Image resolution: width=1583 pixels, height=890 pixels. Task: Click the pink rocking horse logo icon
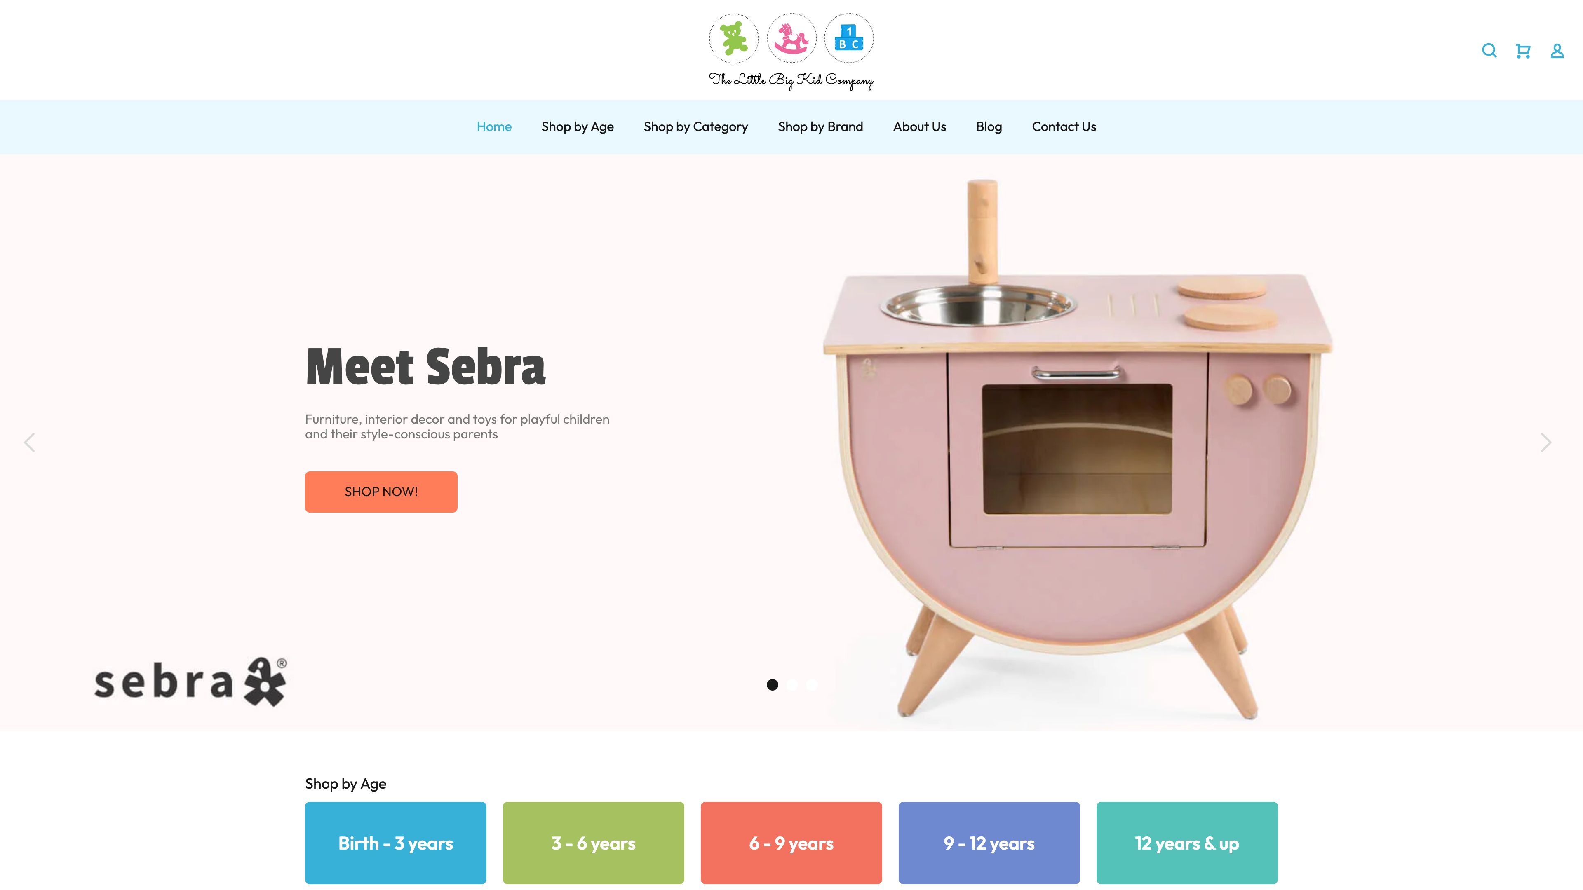tap(791, 38)
